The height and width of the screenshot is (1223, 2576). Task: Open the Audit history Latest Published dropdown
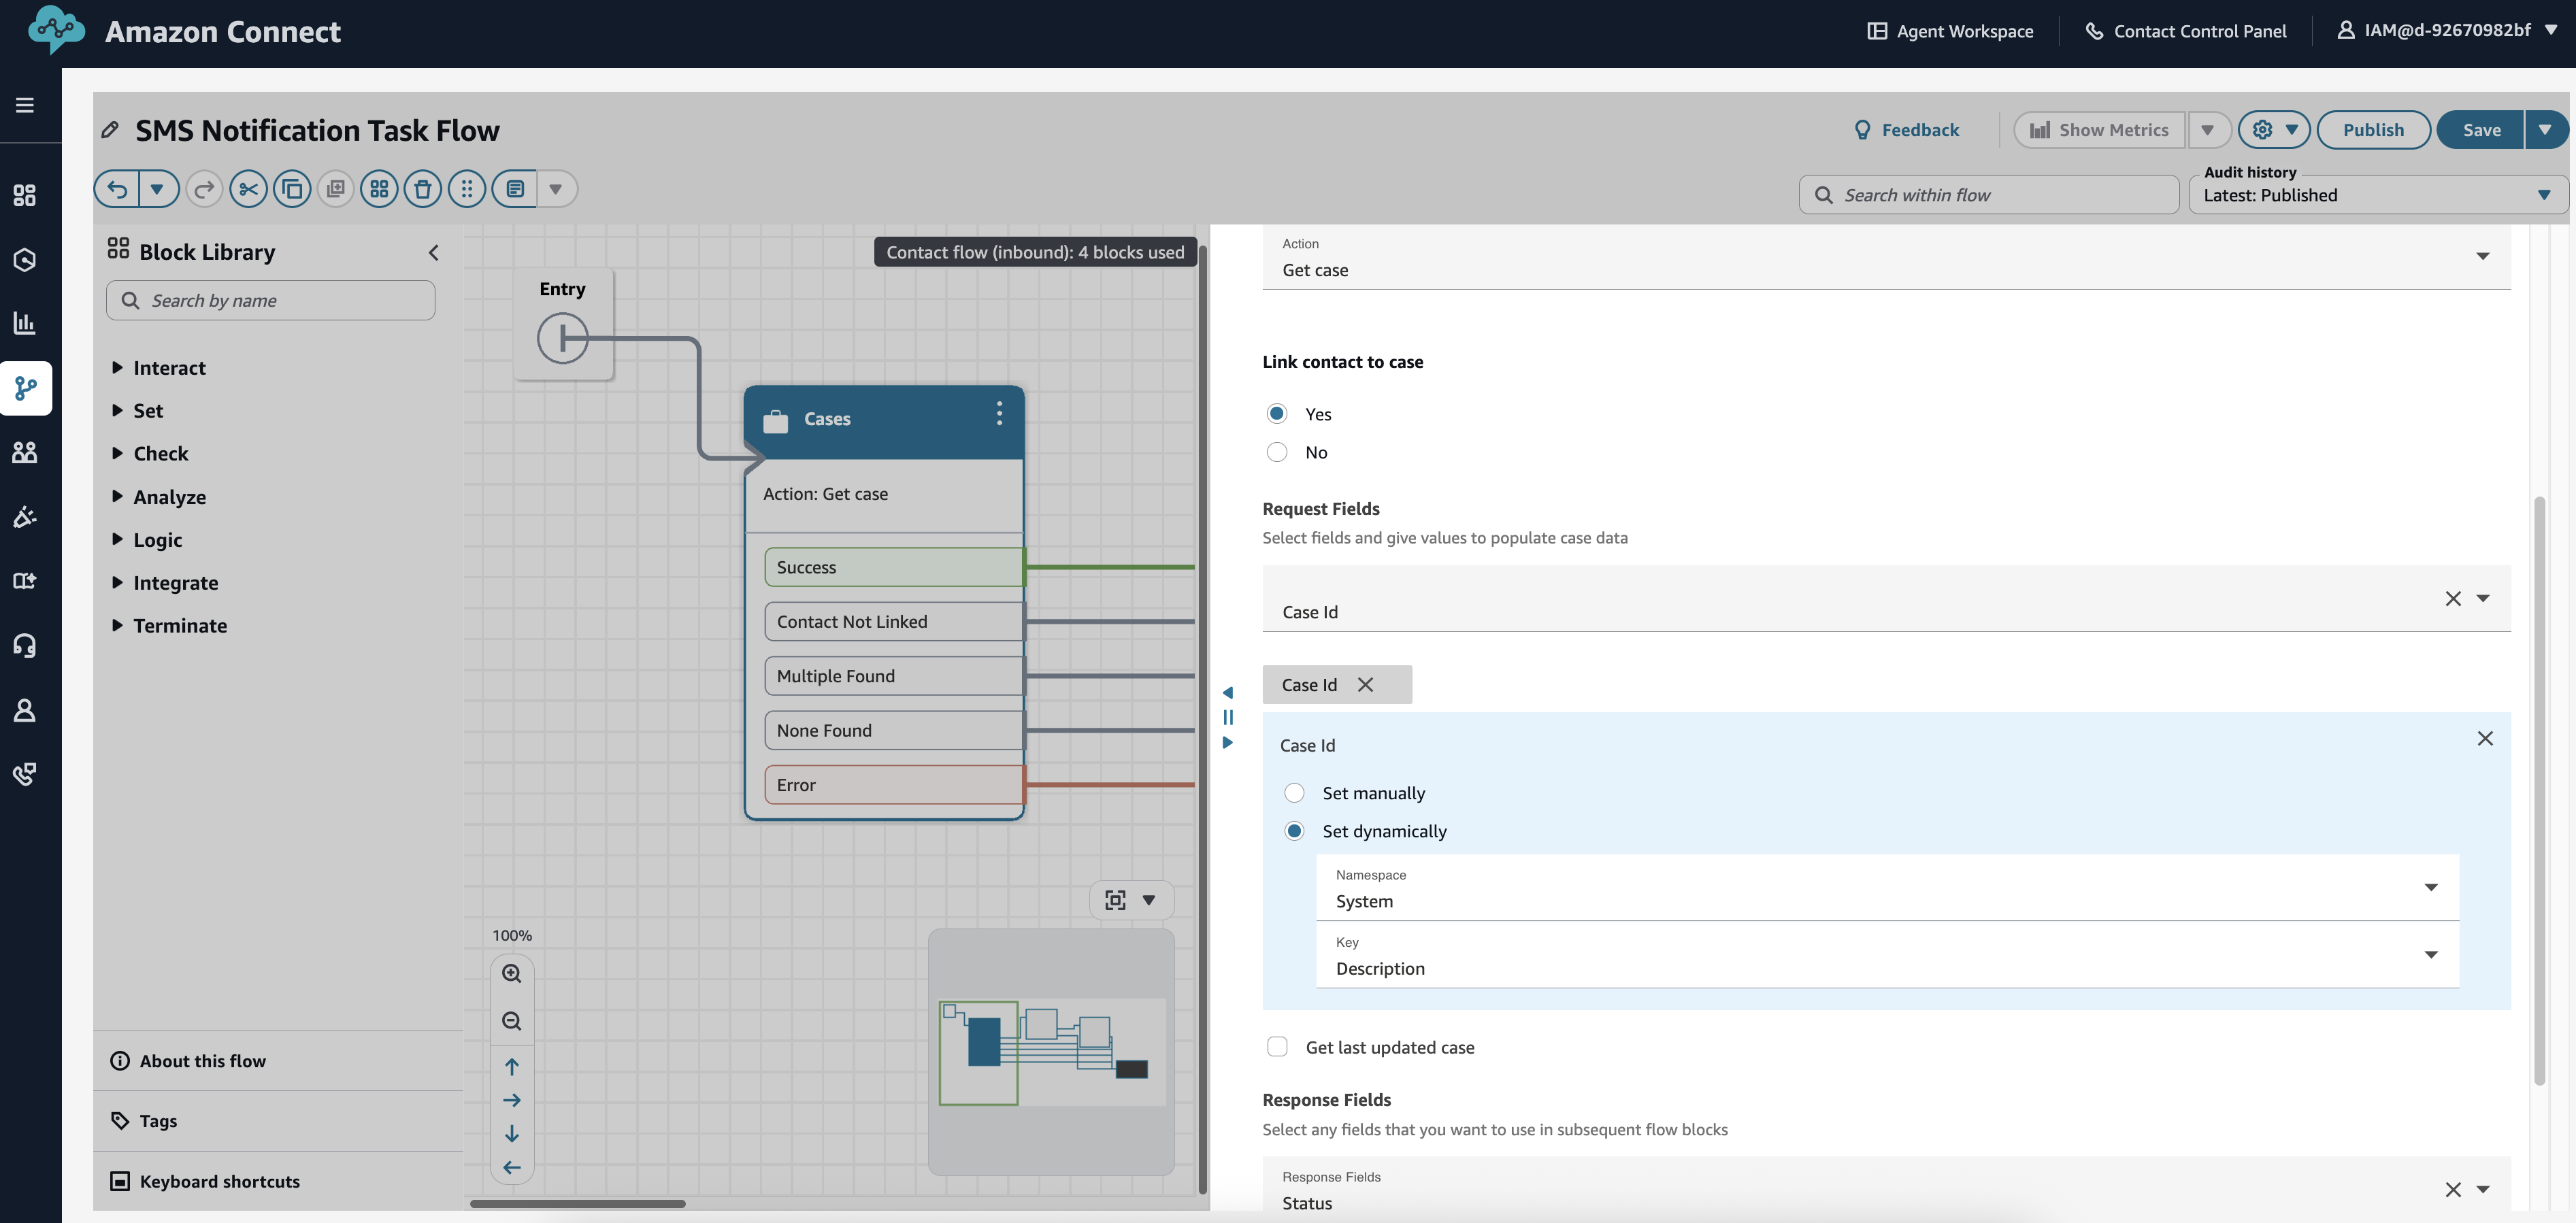point(2377,195)
